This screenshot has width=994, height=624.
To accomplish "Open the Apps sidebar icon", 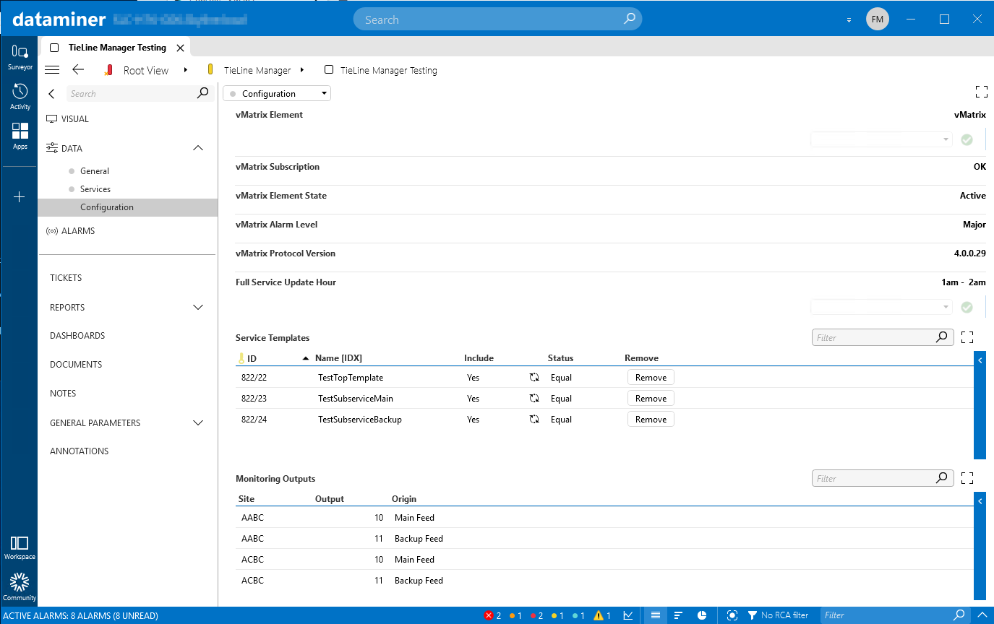I will [x=20, y=136].
